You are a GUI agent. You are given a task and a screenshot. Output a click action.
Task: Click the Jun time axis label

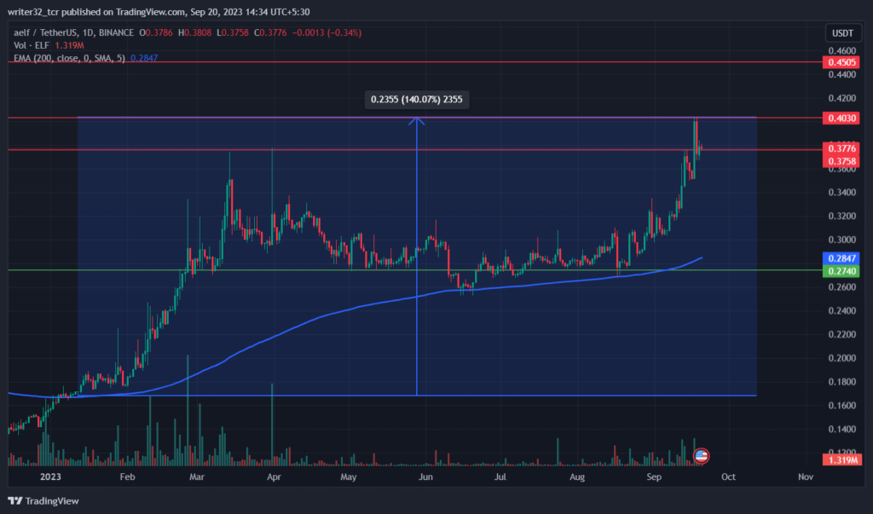[x=425, y=476]
